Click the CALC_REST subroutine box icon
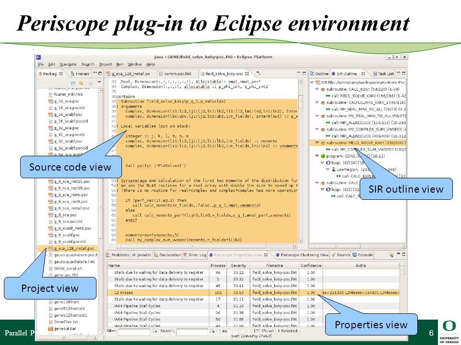 [323, 89]
